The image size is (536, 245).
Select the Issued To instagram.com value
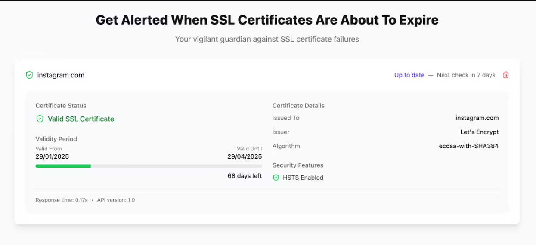[x=477, y=118]
